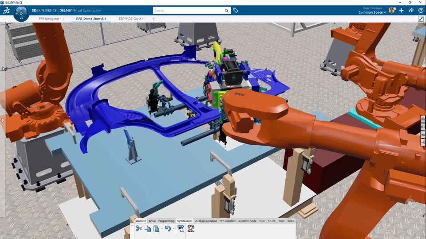The image size is (426, 239).
Task: Open the Standard action bar tab
Action: point(141,221)
